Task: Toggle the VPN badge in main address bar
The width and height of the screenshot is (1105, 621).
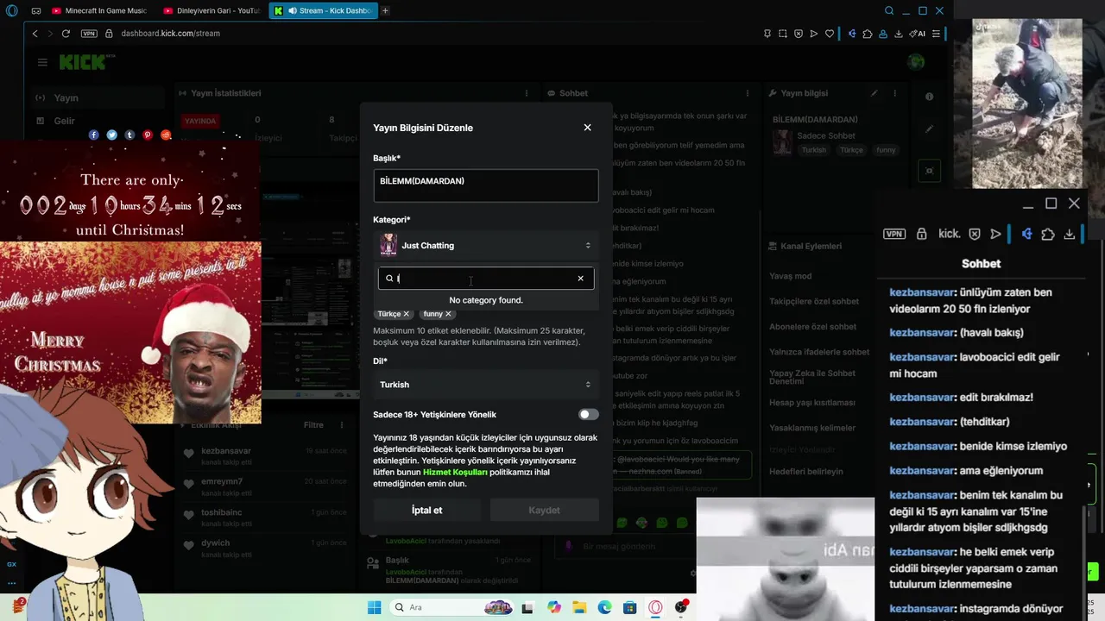Action: tap(89, 34)
